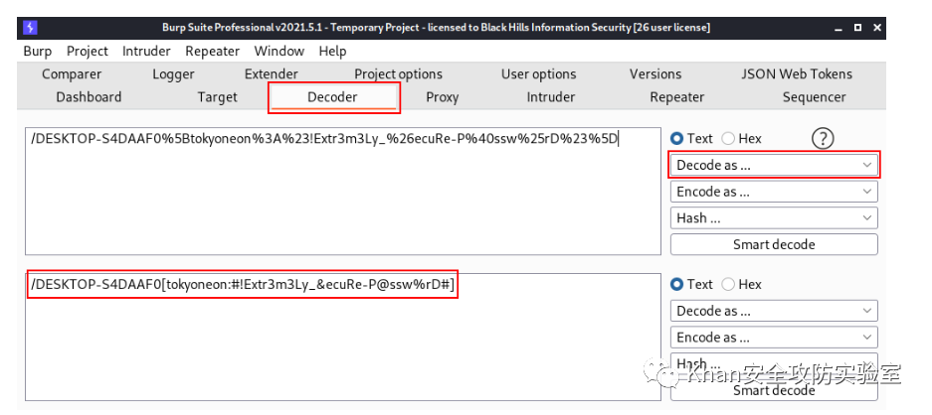
Task: Switch to the Intruder tab in tab bar
Action: click(x=550, y=97)
